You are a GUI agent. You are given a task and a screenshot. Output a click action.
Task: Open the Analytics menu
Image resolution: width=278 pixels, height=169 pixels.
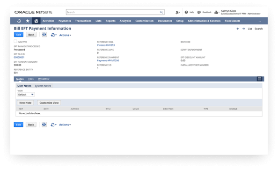pyautogui.click(x=125, y=21)
